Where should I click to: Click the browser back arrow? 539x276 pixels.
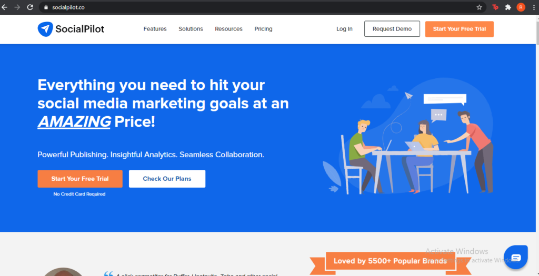coord(5,7)
